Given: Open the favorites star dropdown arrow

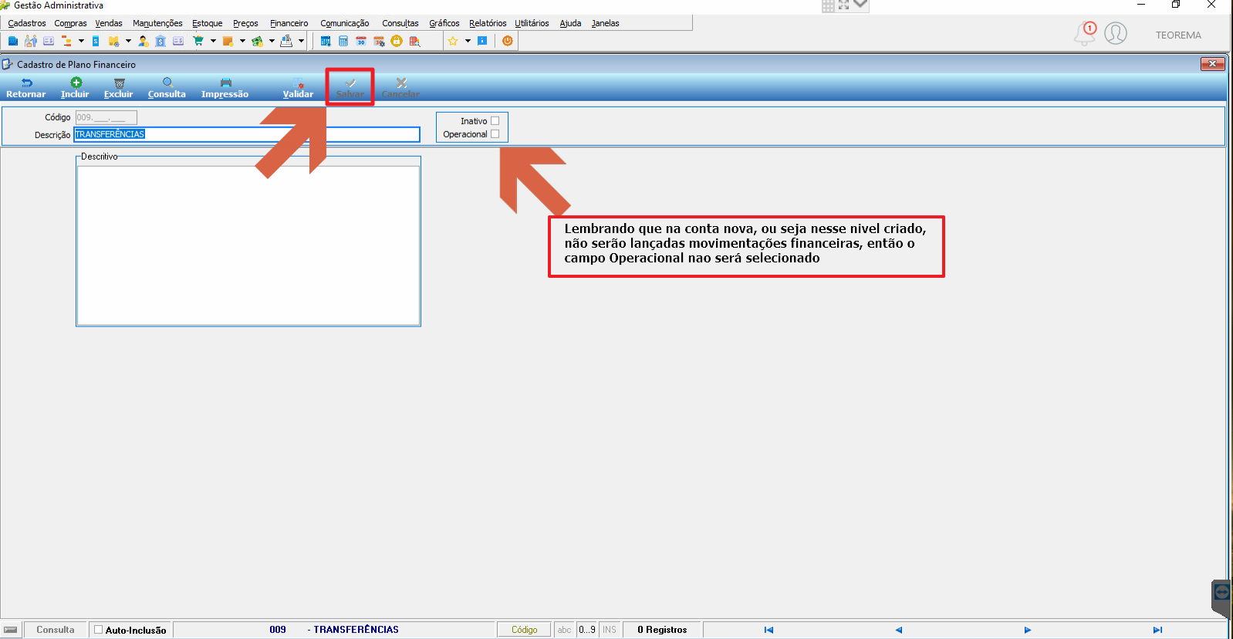Looking at the screenshot, I should tap(468, 41).
